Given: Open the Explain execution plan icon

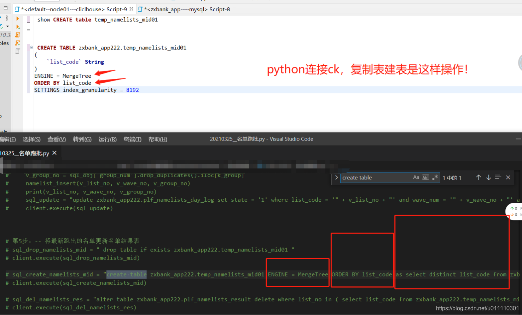Looking at the screenshot, I should 18,51.
